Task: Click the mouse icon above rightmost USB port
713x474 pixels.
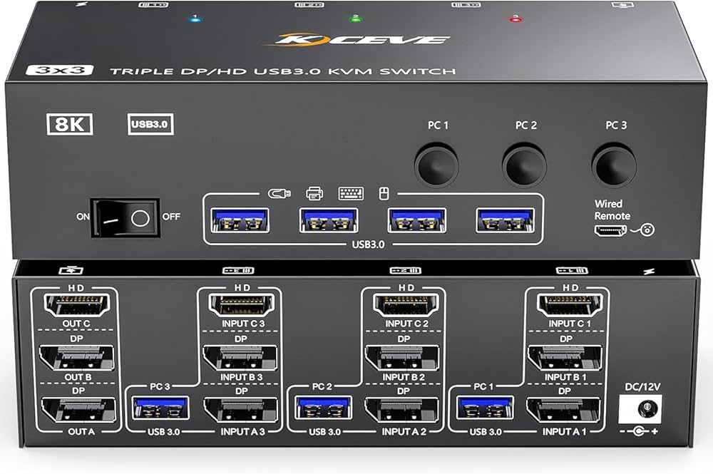Action: [383, 193]
